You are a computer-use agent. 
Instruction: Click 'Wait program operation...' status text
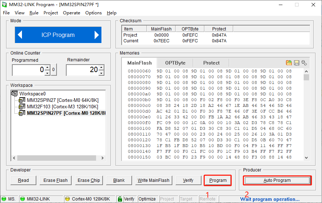270,199
